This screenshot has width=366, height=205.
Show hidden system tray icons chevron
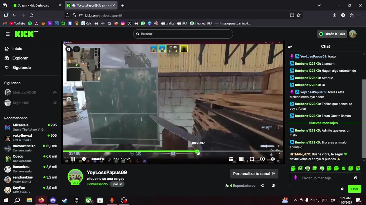(x=295, y=200)
